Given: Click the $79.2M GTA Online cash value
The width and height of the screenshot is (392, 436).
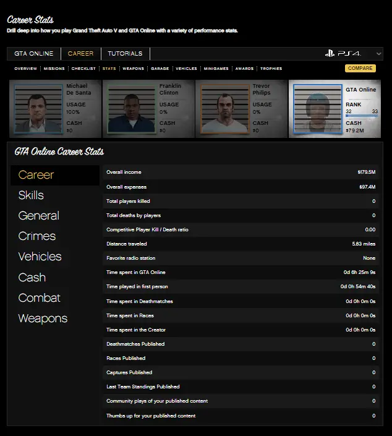Looking at the screenshot, I should click(355, 130).
